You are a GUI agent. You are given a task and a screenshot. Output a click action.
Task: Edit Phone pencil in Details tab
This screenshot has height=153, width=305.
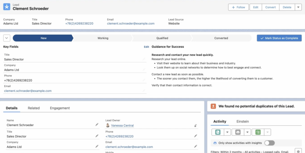click(196, 136)
